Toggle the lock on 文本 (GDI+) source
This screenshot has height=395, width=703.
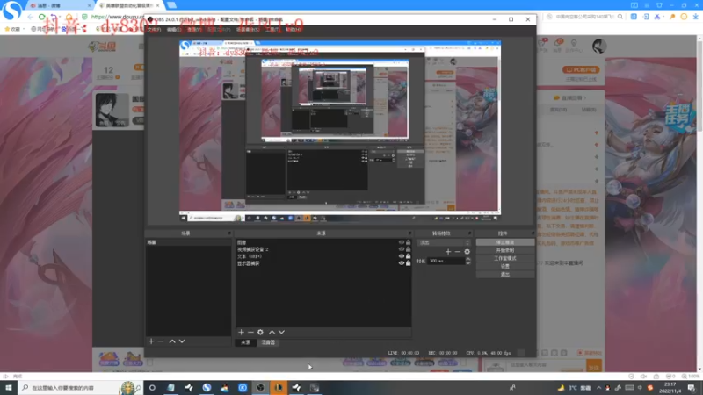click(408, 256)
